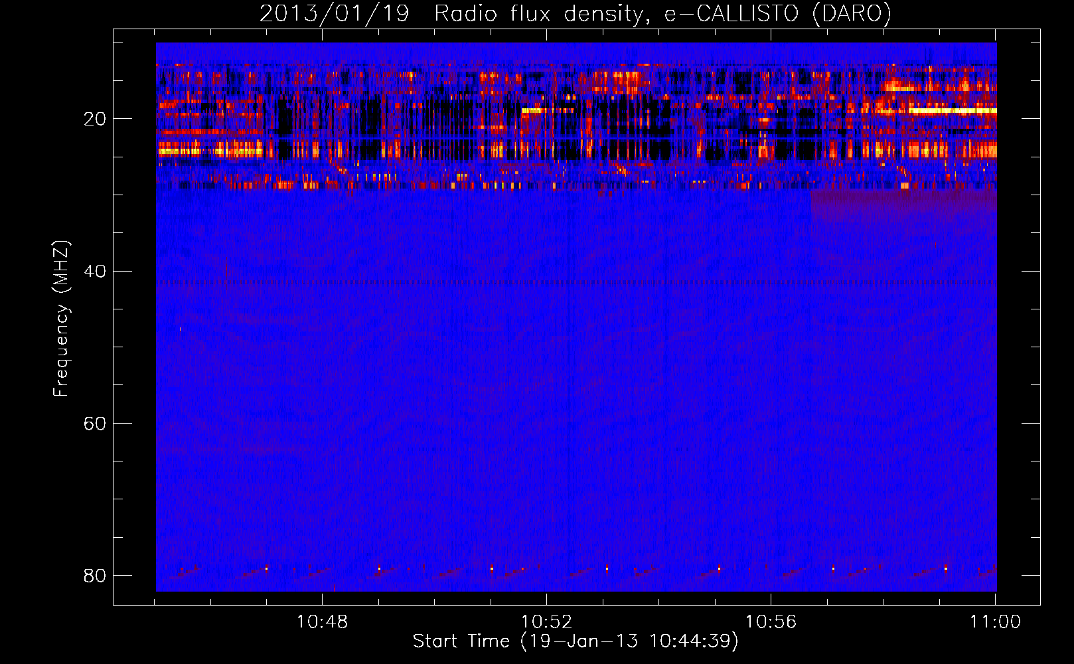Click the 'Frequency (MHZ)' axis label
This screenshot has width=1074, height=664.
tap(60, 319)
